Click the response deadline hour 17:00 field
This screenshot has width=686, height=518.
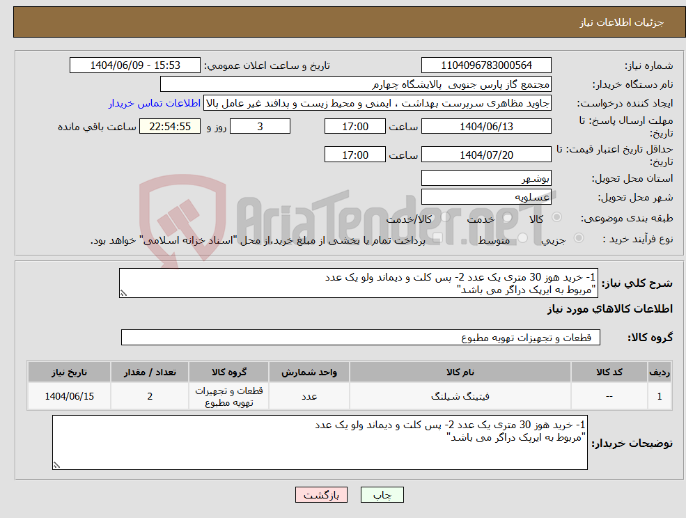click(354, 127)
